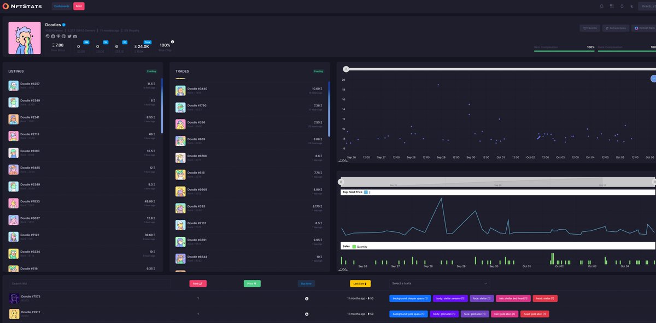Open the Doodles Discord link icon
Image resolution: width=656 pixels, height=323 pixels.
point(75,36)
